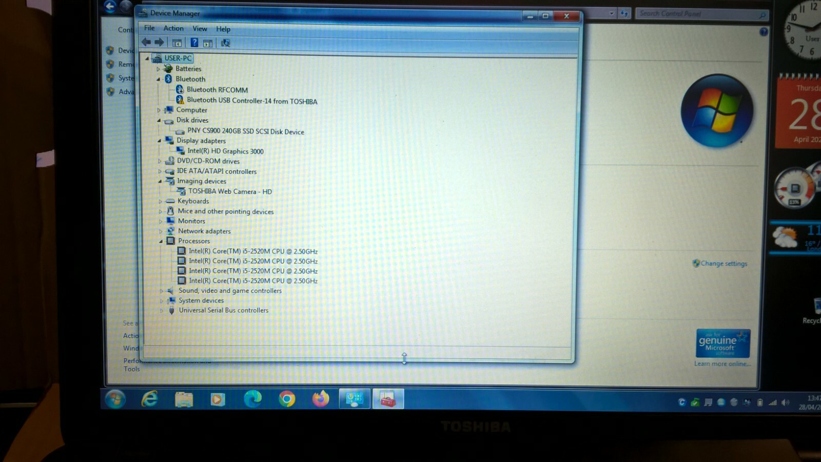Click the Control Panel help question icon

pos(764,32)
